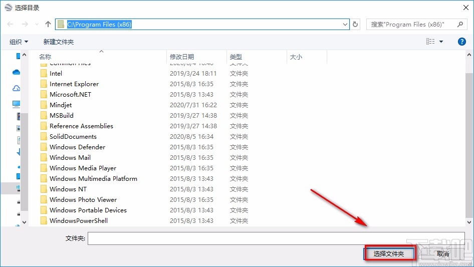Sort by 名称 column header
The height and width of the screenshot is (267, 474).
(45, 57)
